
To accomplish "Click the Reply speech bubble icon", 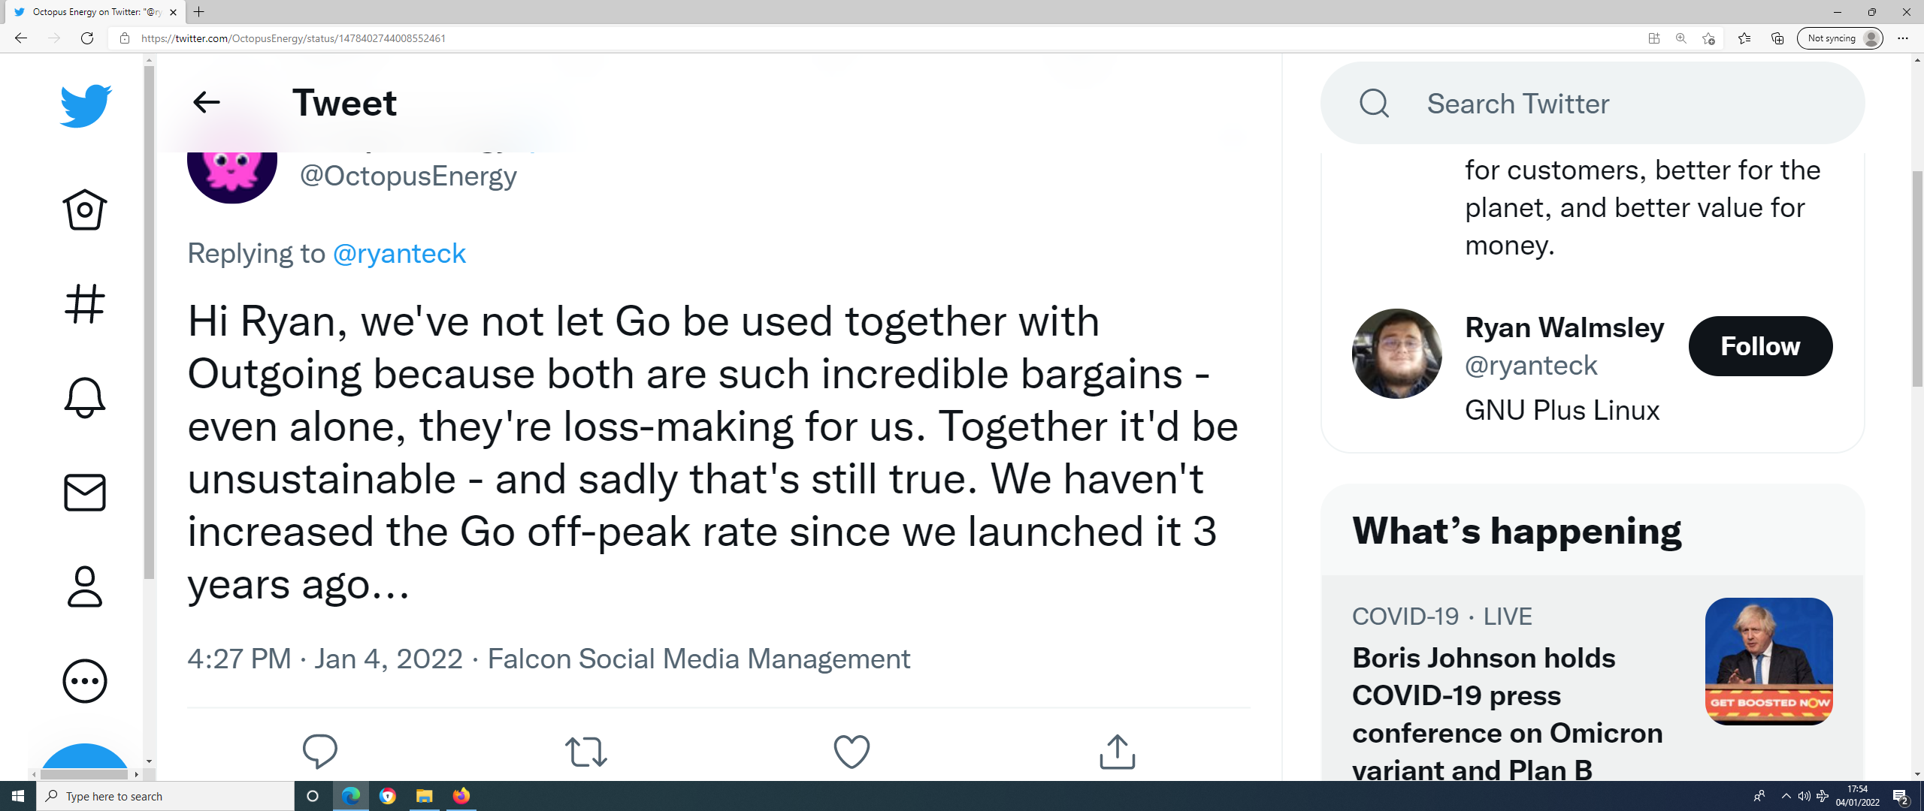I will [319, 751].
